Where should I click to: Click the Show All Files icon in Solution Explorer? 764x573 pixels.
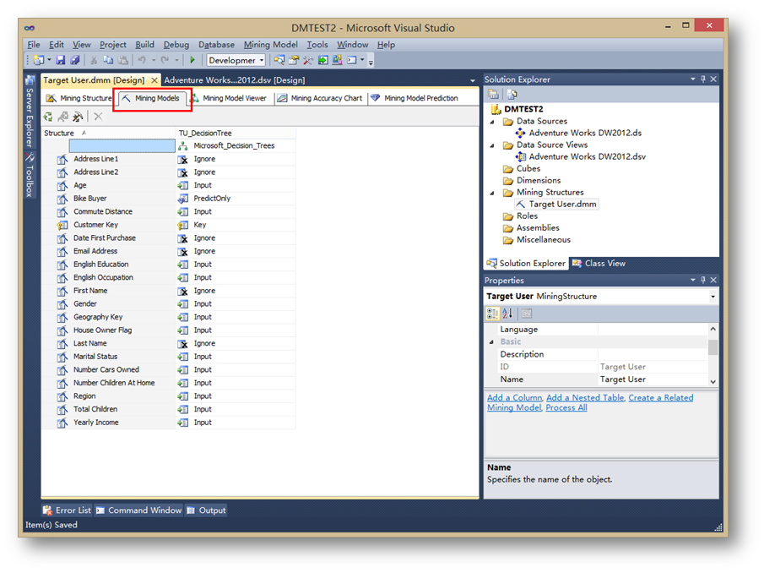[x=512, y=94]
